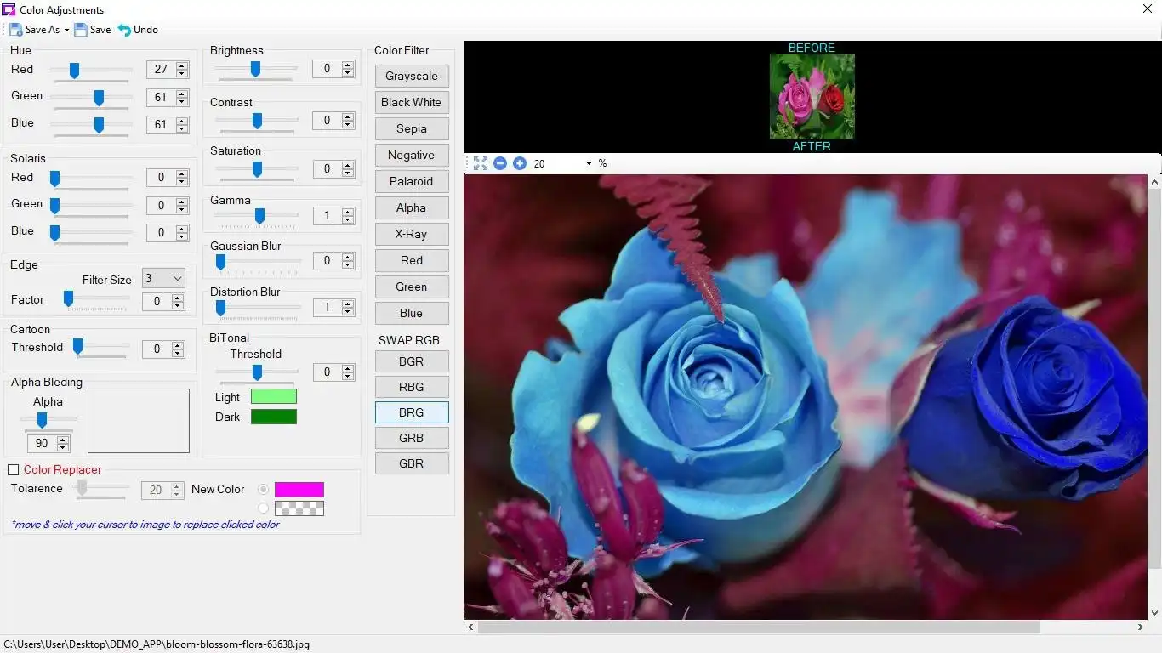Click the Hue Red slider
Screen dimensions: 1162x653
click(91, 71)
